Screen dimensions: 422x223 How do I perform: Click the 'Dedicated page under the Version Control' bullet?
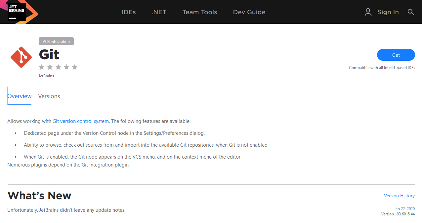click(x=114, y=133)
